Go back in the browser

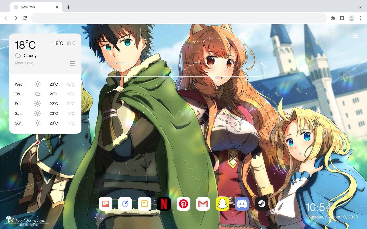pos(6,18)
